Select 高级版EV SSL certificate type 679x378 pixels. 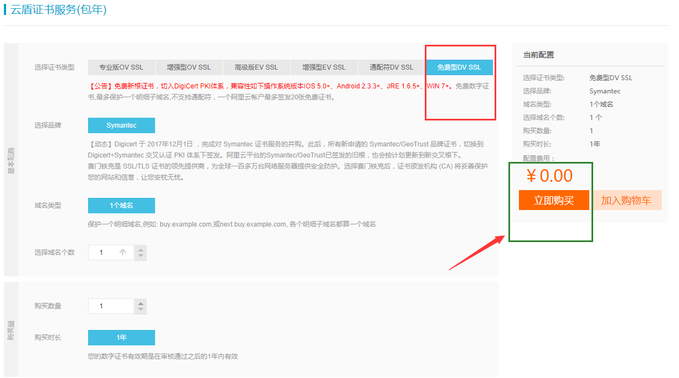tap(256, 67)
